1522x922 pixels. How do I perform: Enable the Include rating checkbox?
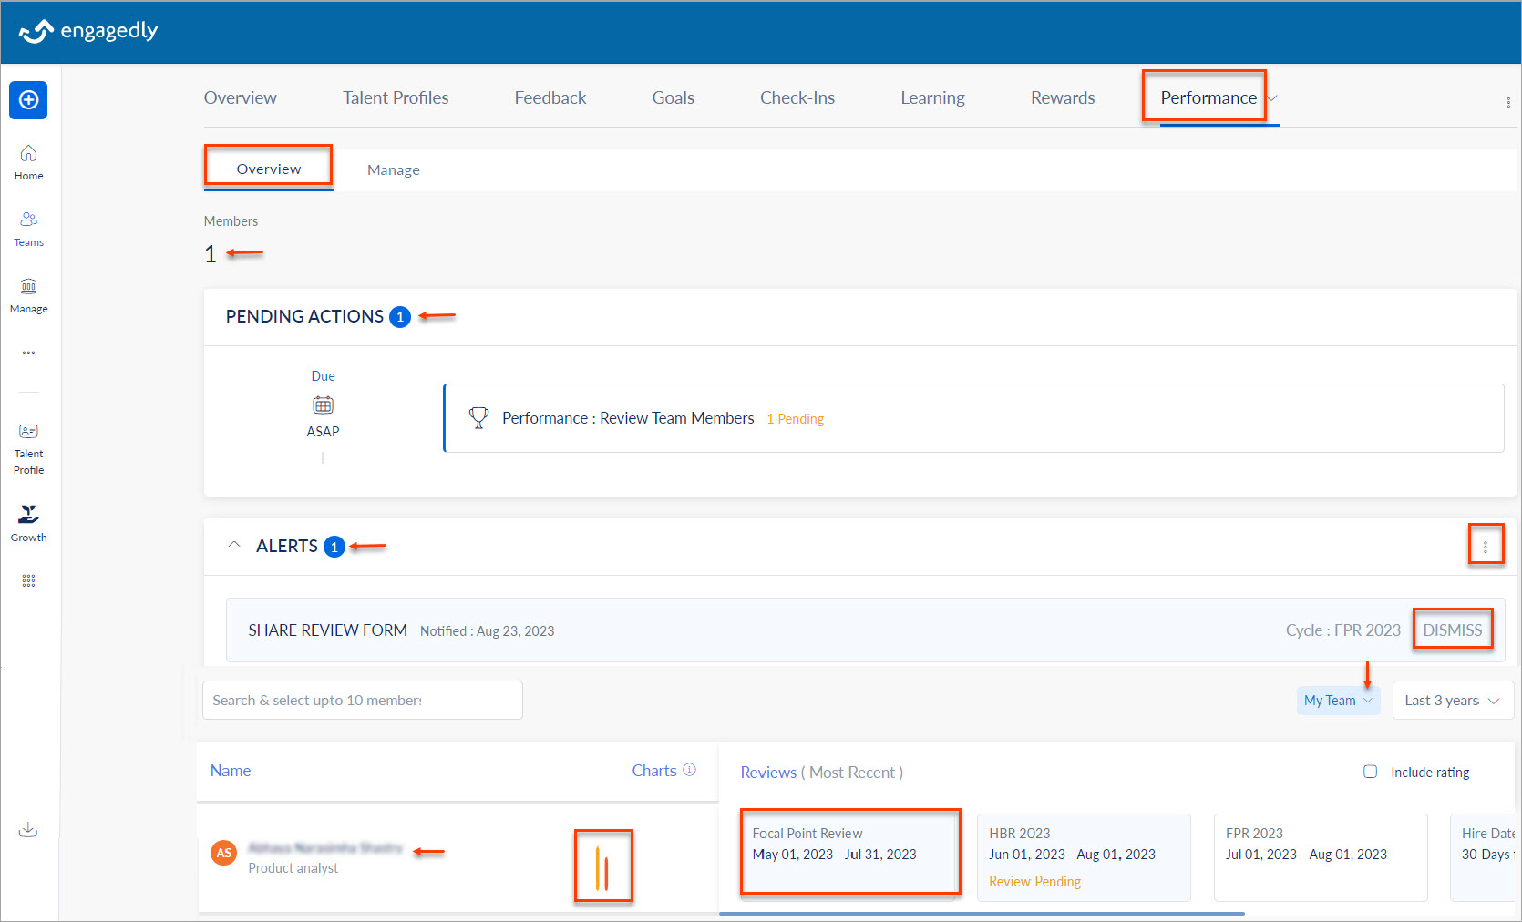pyautogui.click(x=1371, y=772)
